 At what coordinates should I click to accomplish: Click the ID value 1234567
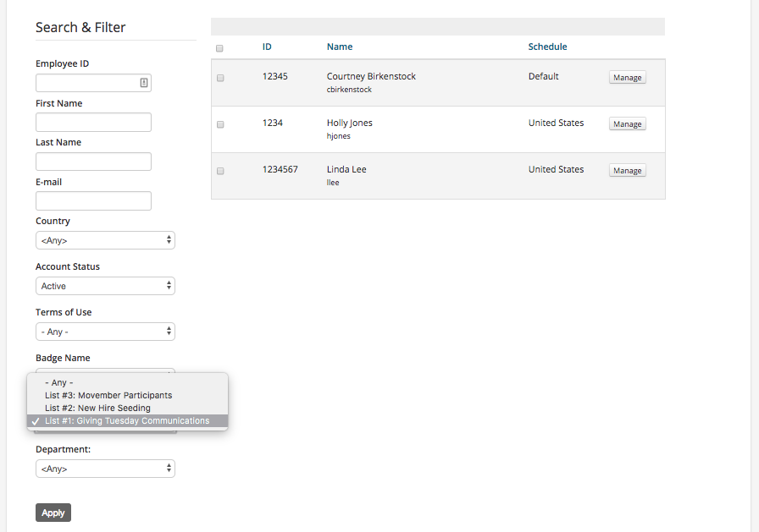280,170
